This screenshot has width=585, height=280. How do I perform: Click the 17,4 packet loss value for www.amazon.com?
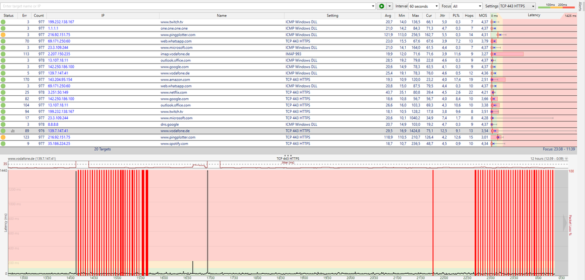coord(457,79)
